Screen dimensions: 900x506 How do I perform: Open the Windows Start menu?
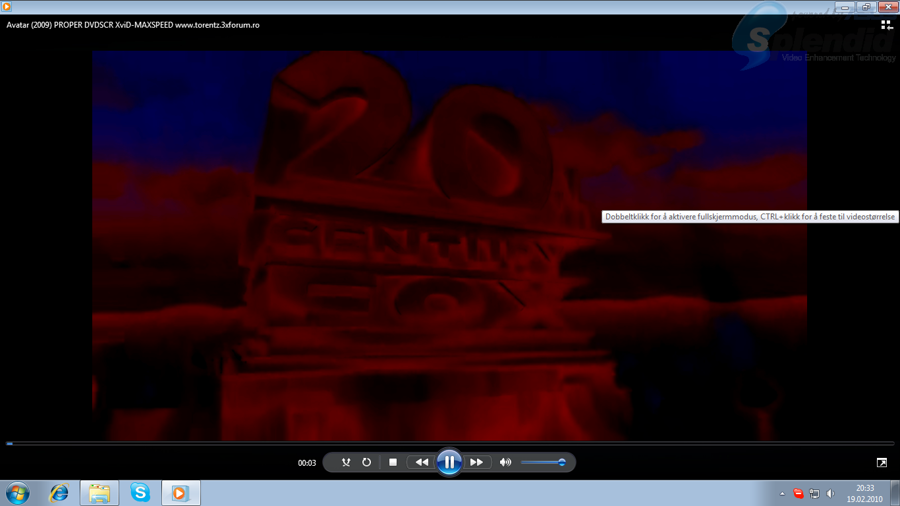[17, 493]
